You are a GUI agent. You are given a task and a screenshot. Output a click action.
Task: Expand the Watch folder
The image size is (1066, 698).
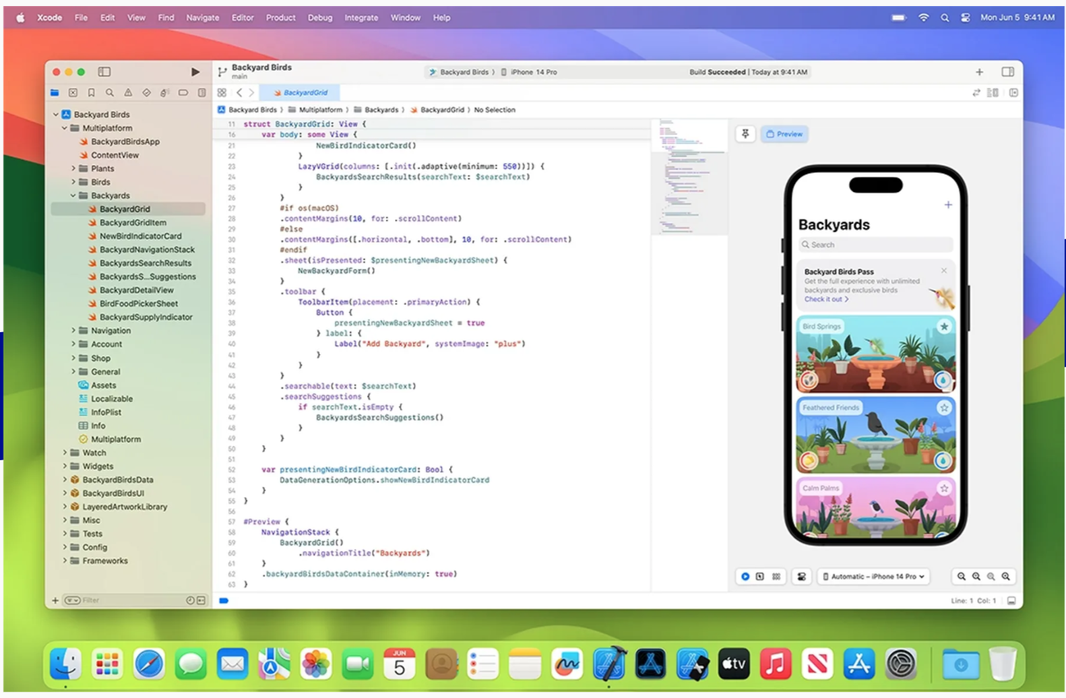pyautogui.click(x=65, y=453)
